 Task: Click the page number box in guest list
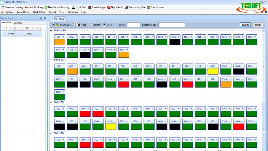click(x=19, y=28)
